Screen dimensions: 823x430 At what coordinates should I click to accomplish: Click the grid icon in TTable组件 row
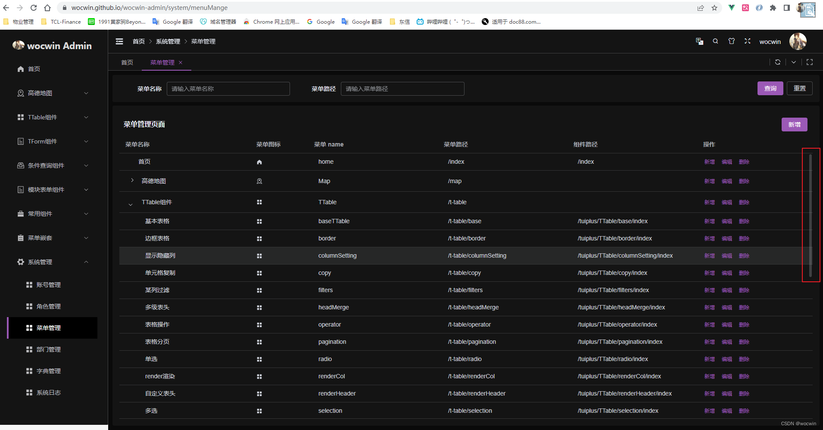(259, 202)
